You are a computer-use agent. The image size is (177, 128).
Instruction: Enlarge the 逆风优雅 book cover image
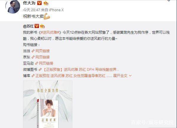click(x=48, y=104)
